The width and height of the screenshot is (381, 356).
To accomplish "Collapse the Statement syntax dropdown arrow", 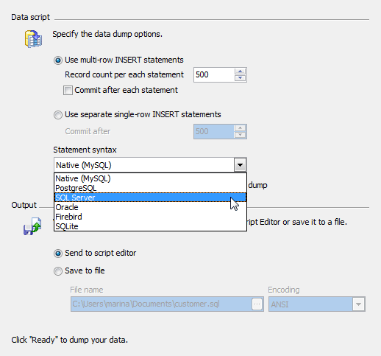I will pos(240,165).
